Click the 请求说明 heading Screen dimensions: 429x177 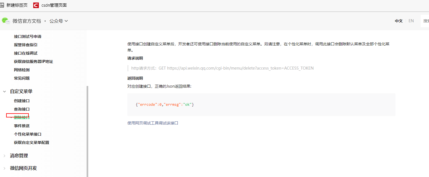click(x=135, y=58)
